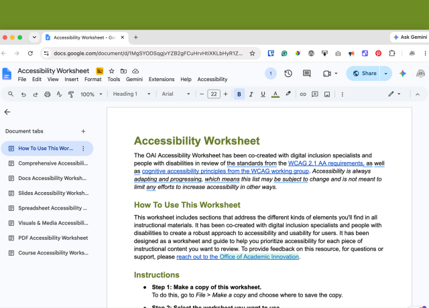Toggle italic formatting

tap(251, 94)
